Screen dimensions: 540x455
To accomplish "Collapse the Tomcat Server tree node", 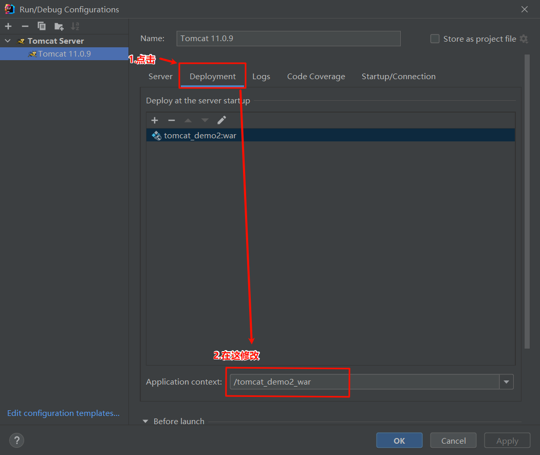I will (x=8, y=41).
